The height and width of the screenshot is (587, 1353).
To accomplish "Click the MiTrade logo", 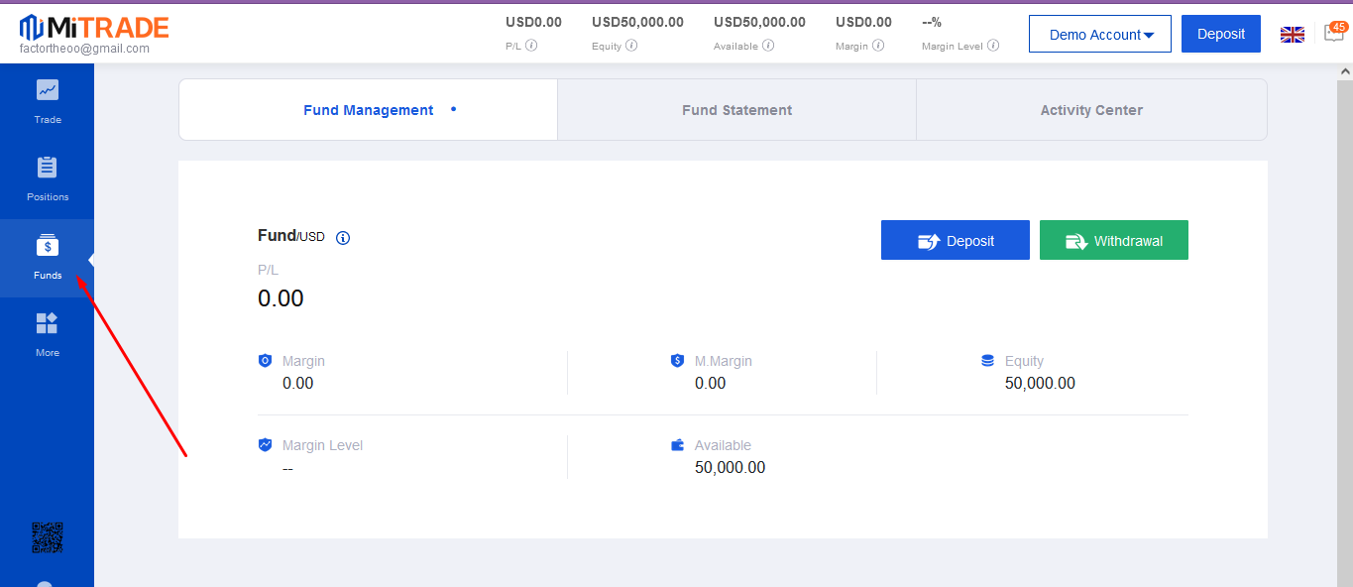I will click(94, 27).
